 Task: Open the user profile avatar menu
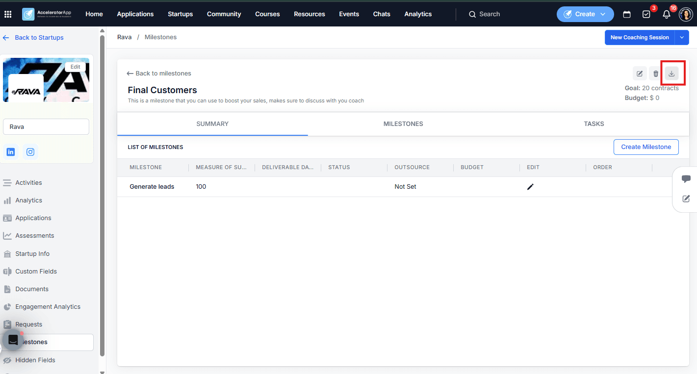(x=686, y=14)
